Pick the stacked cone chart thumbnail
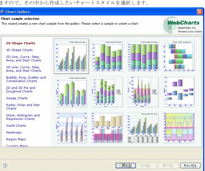The image size is (205, 171). click(143, 92)
